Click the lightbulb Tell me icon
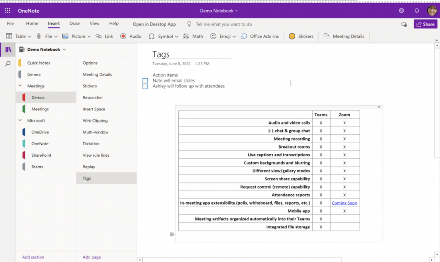440x262 pixels. (x=189, y=24)
